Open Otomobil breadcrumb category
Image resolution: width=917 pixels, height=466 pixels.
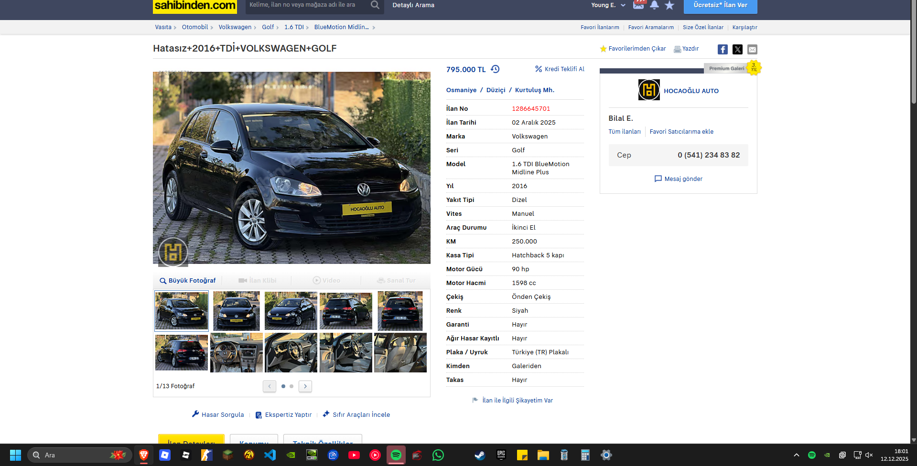coord(195,27)
